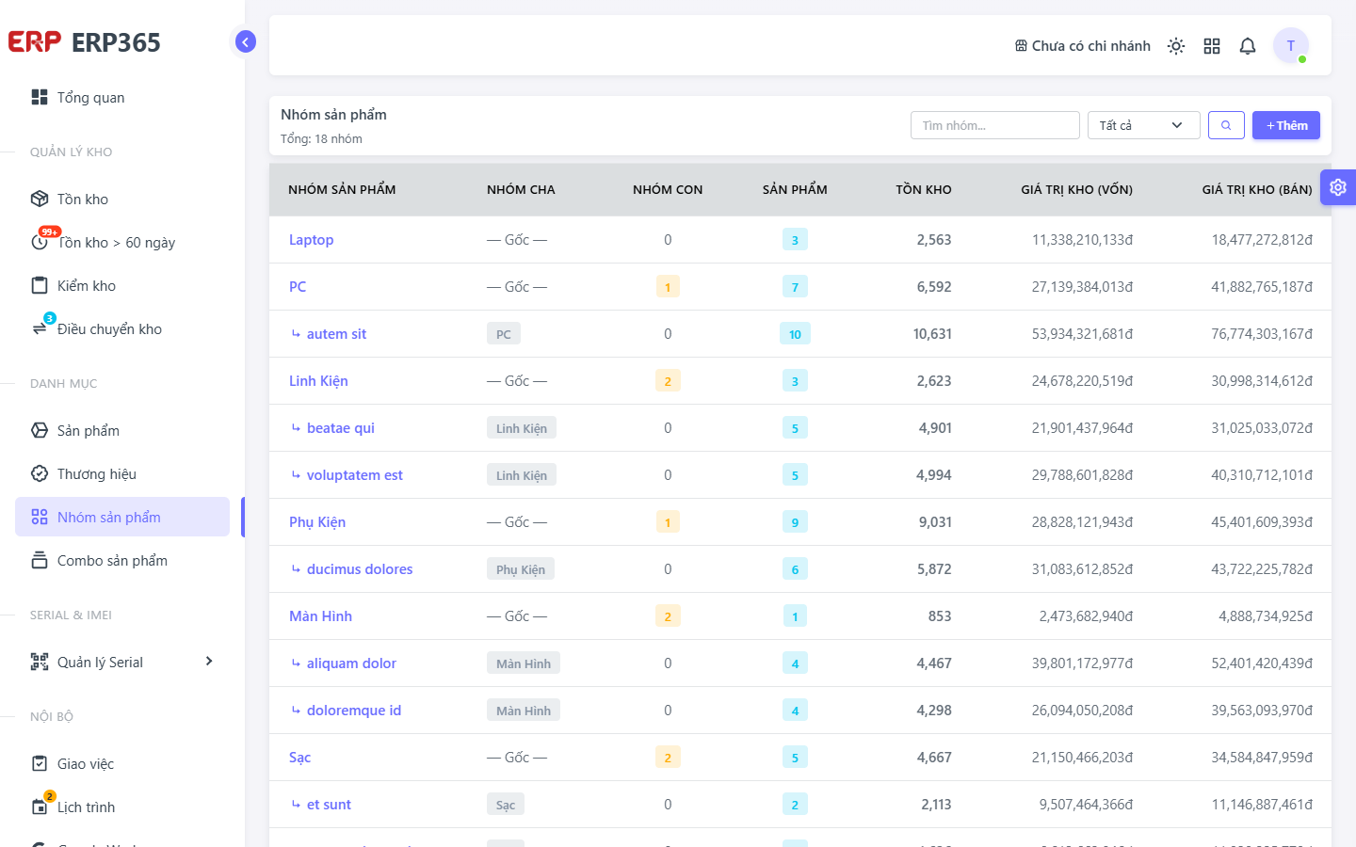The height and width of the screenshot is (847, 1356).
Task: Open the Laptop product group link
Action: [311, 240]
